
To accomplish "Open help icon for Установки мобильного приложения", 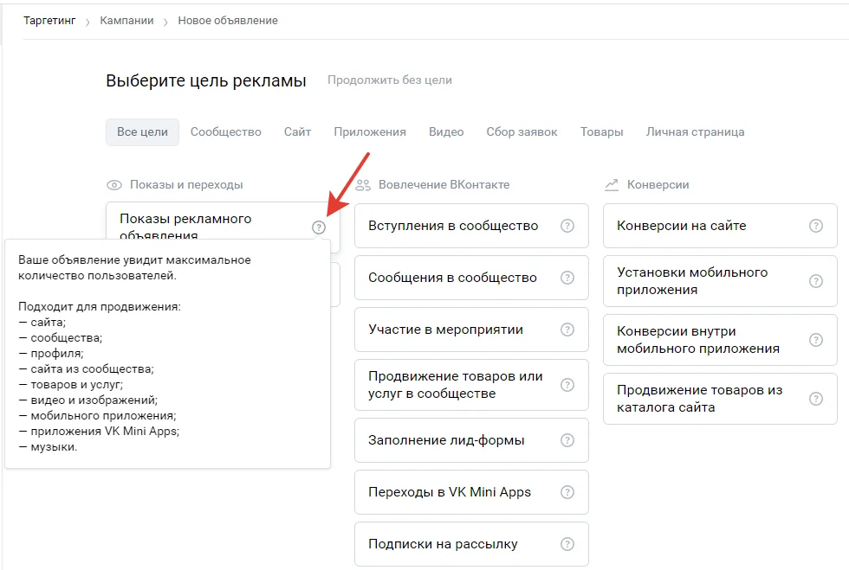I will pos(815,281).
